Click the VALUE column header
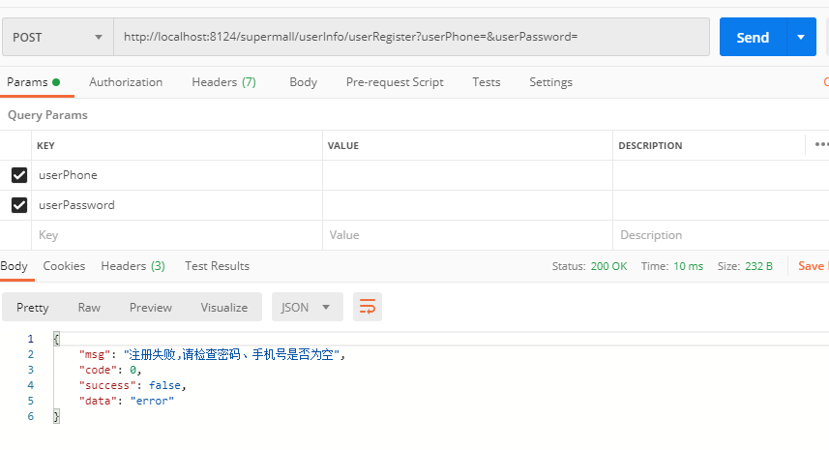 [x=343, y=146]
